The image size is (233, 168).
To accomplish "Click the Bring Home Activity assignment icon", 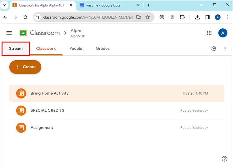I will [21, 93].
